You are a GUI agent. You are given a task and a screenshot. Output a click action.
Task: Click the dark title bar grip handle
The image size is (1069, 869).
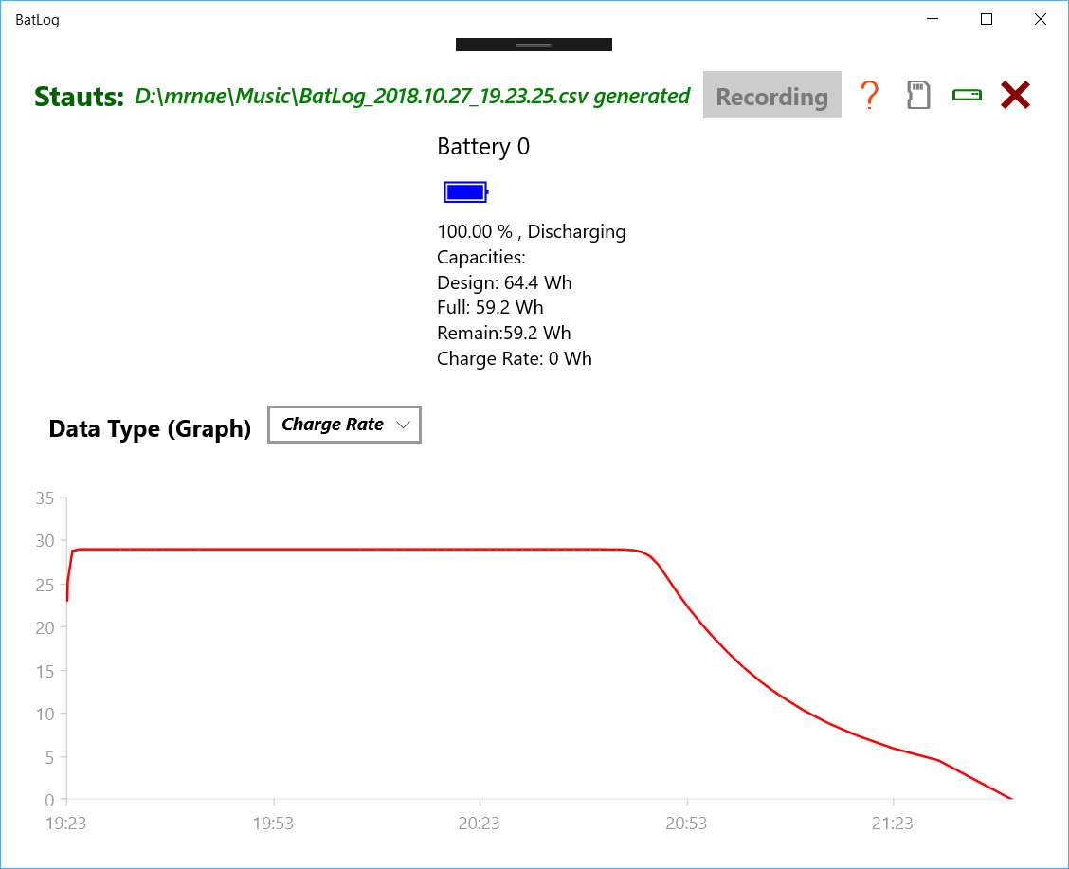[534, 45]
